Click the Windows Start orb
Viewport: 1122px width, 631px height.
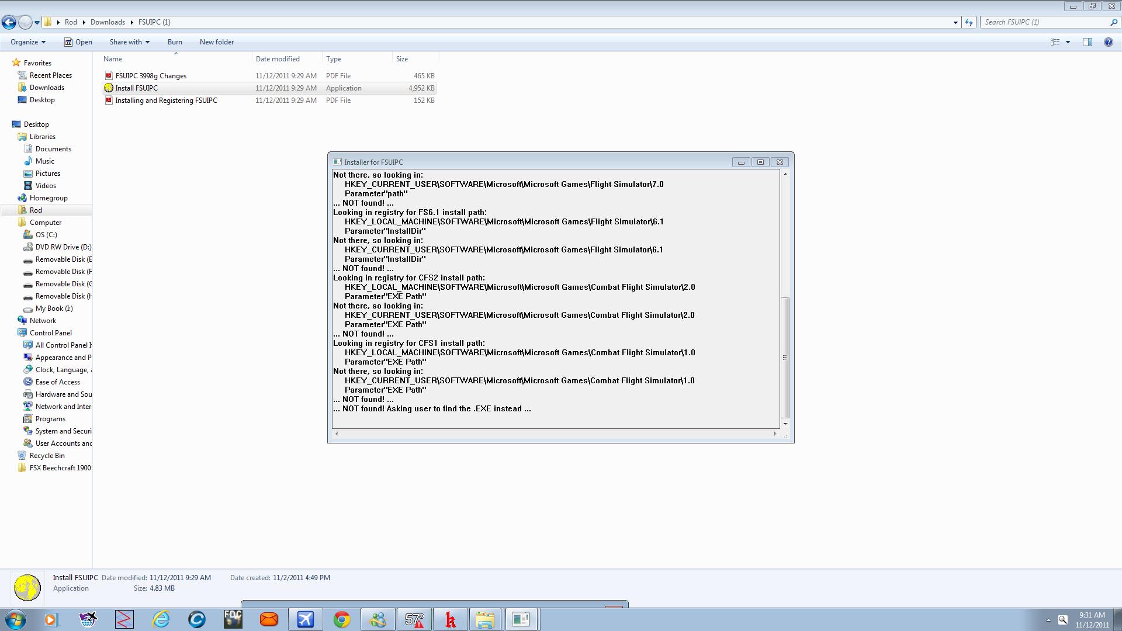pyautogui.click(x=15, y=619)
